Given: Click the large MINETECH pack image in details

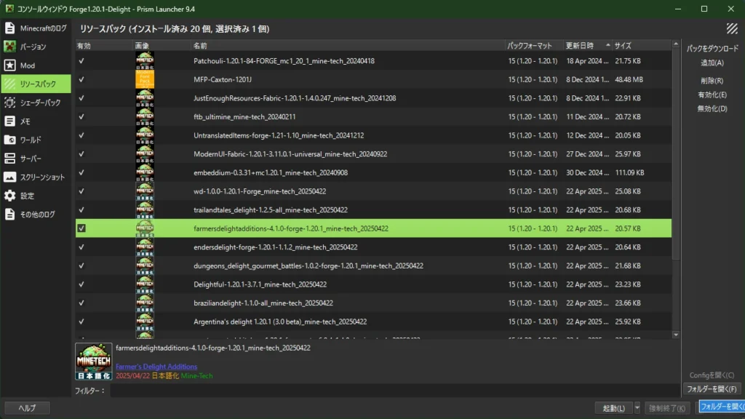Looking at the screenshot, I should 94,362.
